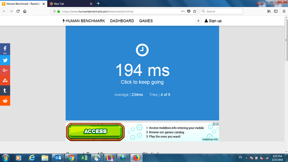
Task: Click the Average 234ms statistic
Action: [128, 94]
